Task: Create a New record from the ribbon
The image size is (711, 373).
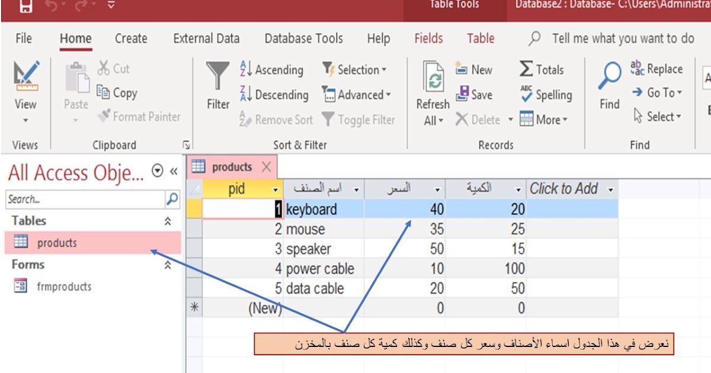Action: [x=475, y=69]
